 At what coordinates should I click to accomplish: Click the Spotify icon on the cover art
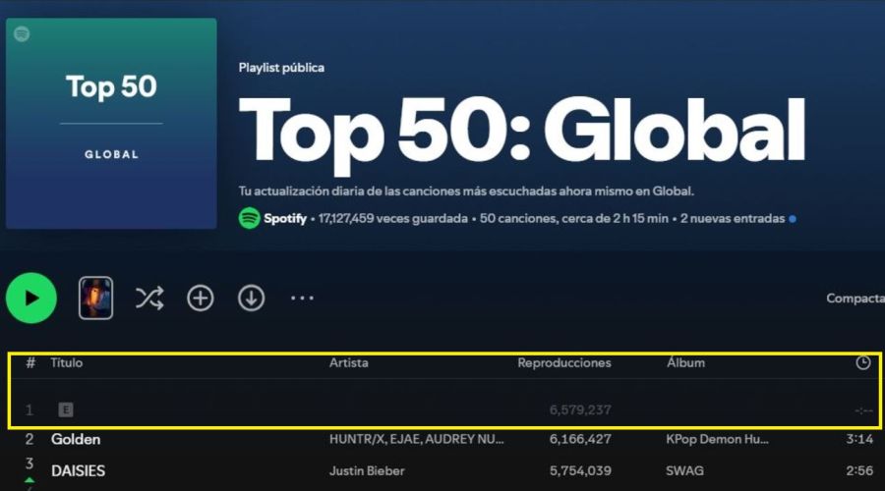tap(22, 33)
